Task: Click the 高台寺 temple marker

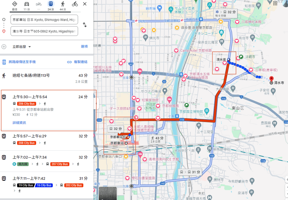Action: [253, 37]
